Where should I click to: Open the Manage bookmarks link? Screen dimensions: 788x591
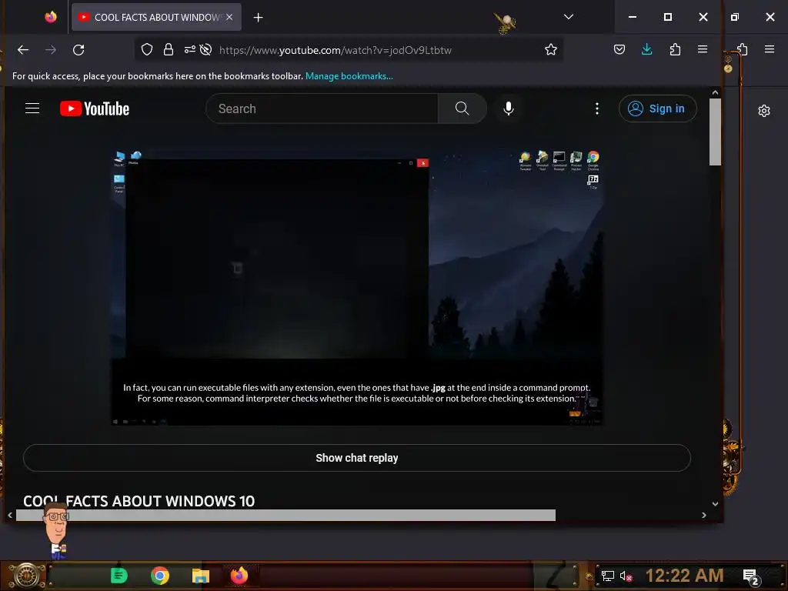click(x=349, y=76)
